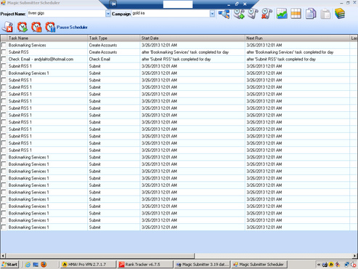The height and width of the screenshot is (269, 358).
Task: Switch to HMA! Pro VPN 2.7.1.7 taskbar button
Action: tap(88, 265)
